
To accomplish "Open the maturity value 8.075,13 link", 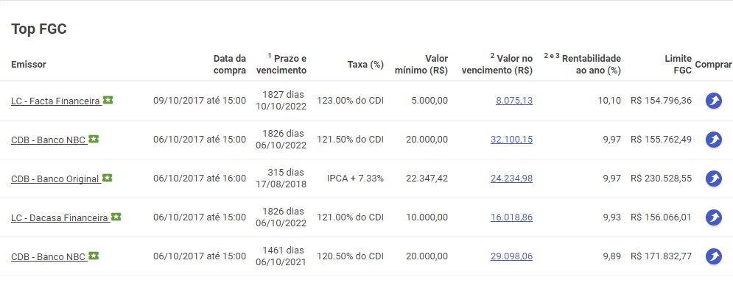I will (514, 101).
